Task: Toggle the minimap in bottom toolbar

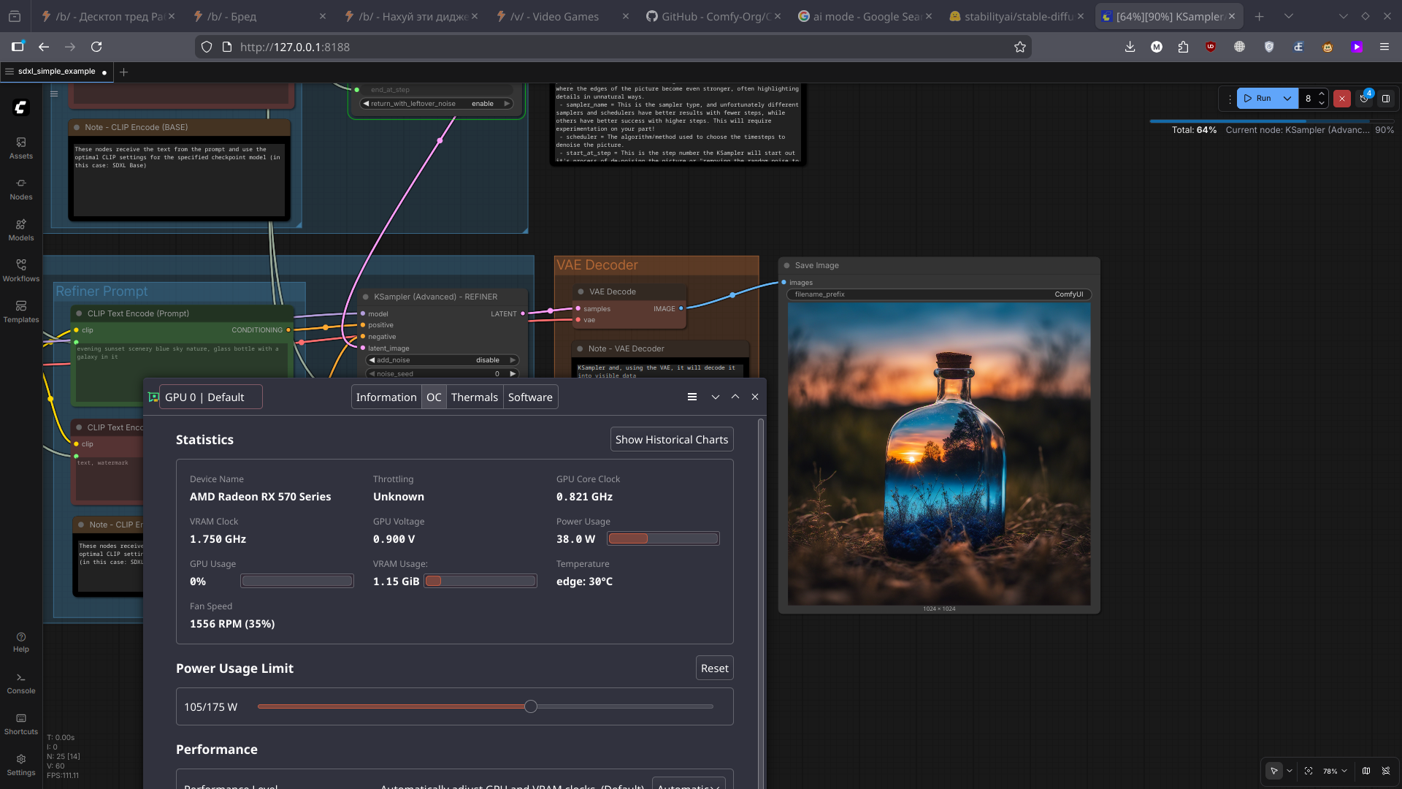Action: click(1366, 771)
